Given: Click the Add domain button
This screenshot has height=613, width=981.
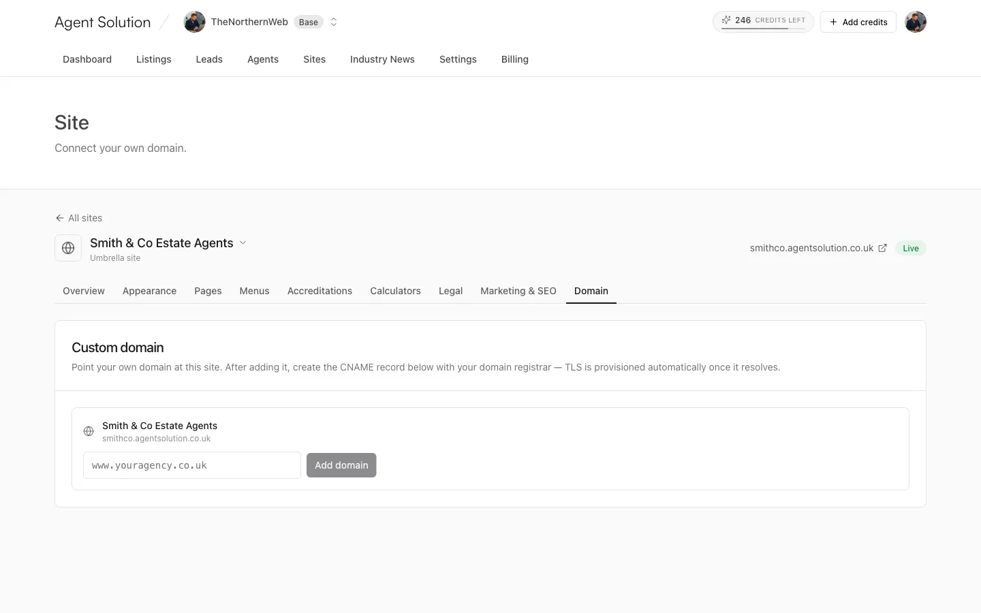Looking at the screenshot, I should pos(341,465).
